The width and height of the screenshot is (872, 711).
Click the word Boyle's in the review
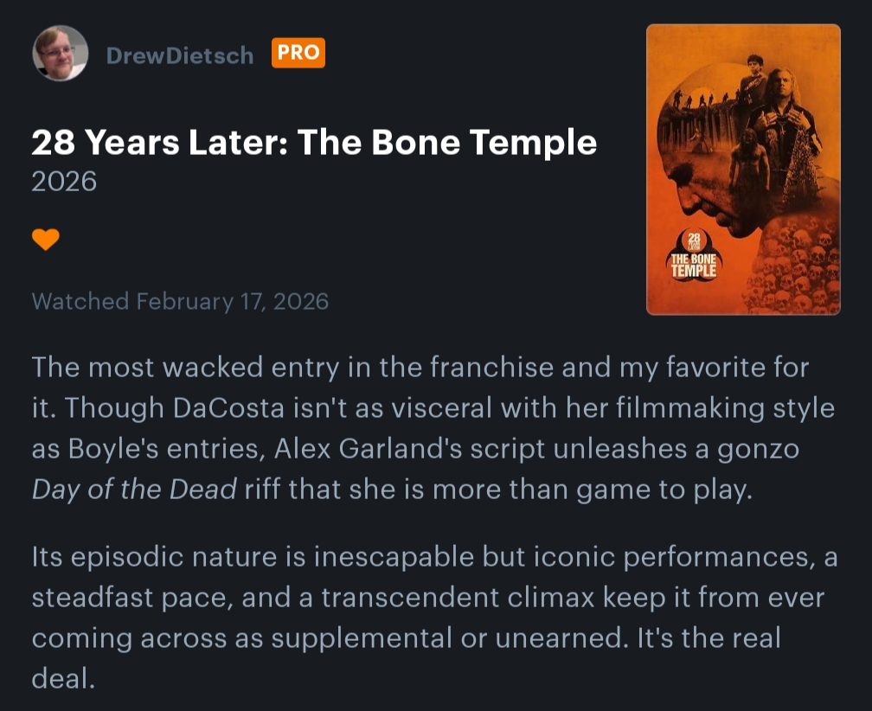click(x=112, y=448)
